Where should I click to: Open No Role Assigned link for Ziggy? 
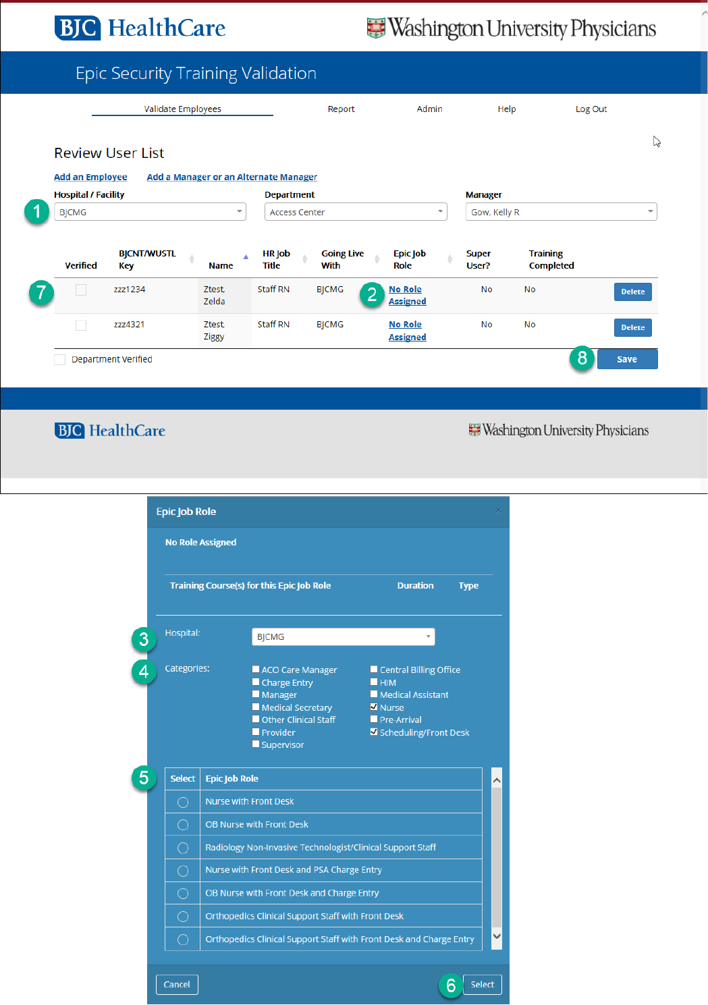click(x=407, y=331)
